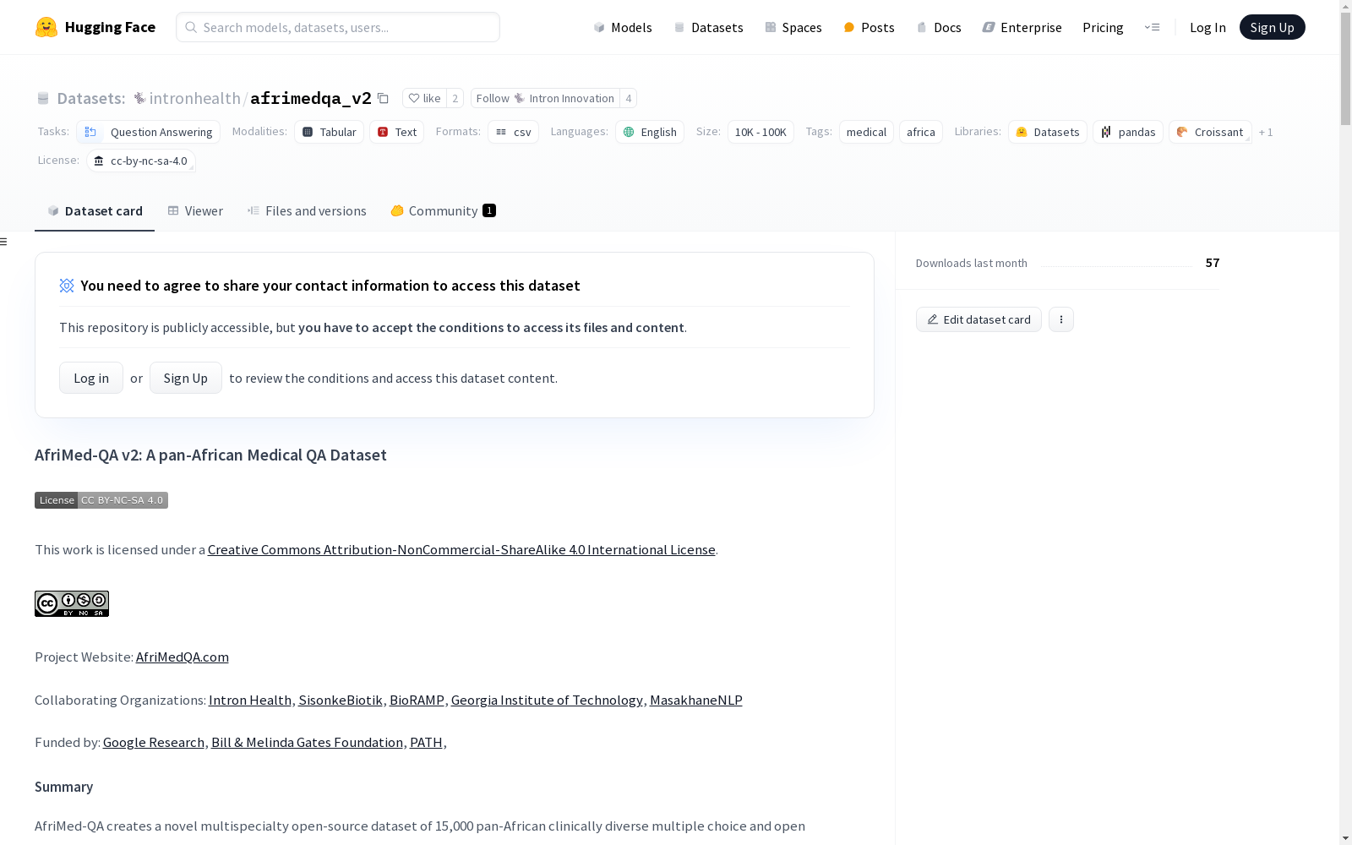This screenshot has width=1352, height=845.
Task: Click the medical tag
Action: [x=866, y=132]
